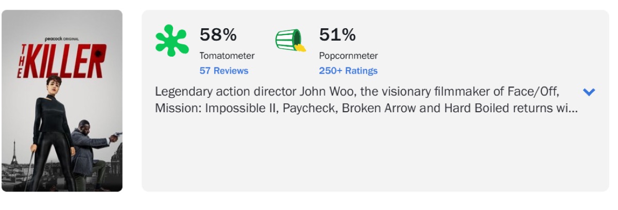Click the Tomatometer label text
This screenshot has height=210, width=618.
coord(227,56)
